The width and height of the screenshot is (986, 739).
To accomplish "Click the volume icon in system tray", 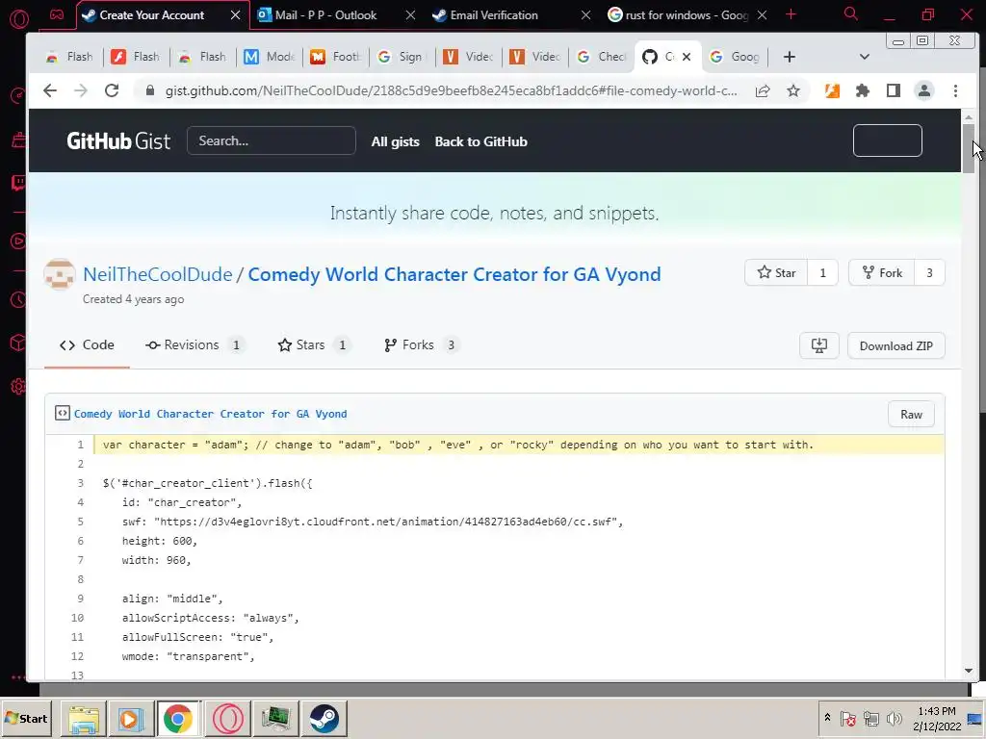I will 894,718.
